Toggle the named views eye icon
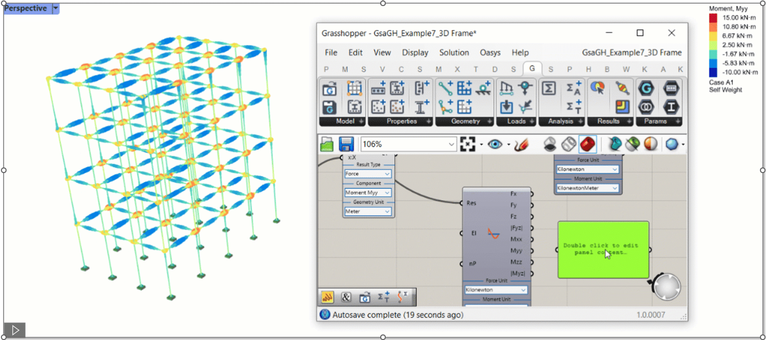This screenshot has height=340, width=766. [x=495, y=144]
